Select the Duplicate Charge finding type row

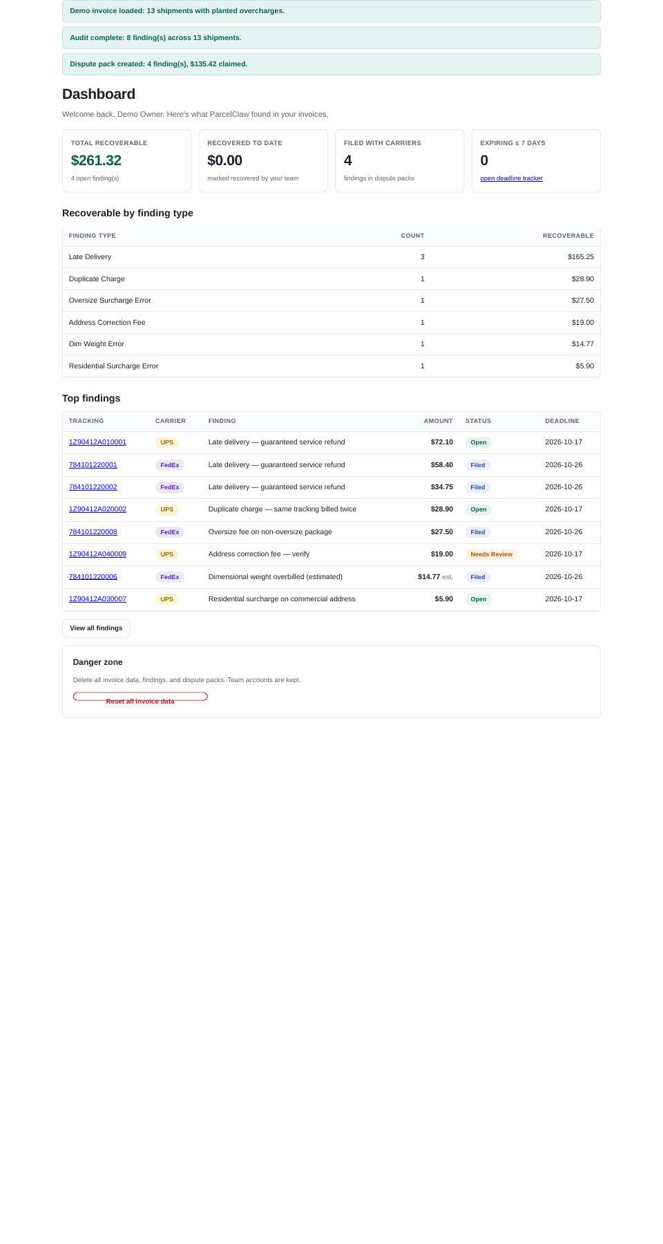[331, 279]
